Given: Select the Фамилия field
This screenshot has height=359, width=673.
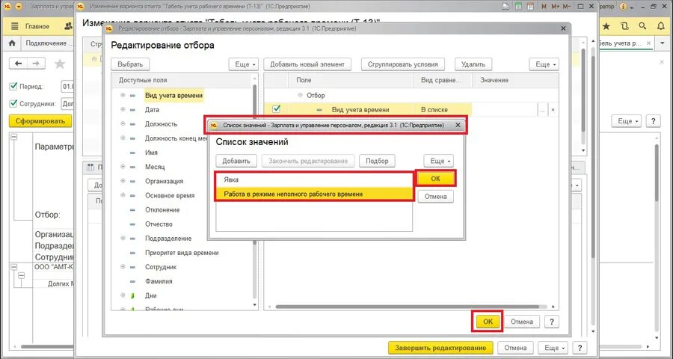Looking at the screenshot, I should click(x=159, y=281).
